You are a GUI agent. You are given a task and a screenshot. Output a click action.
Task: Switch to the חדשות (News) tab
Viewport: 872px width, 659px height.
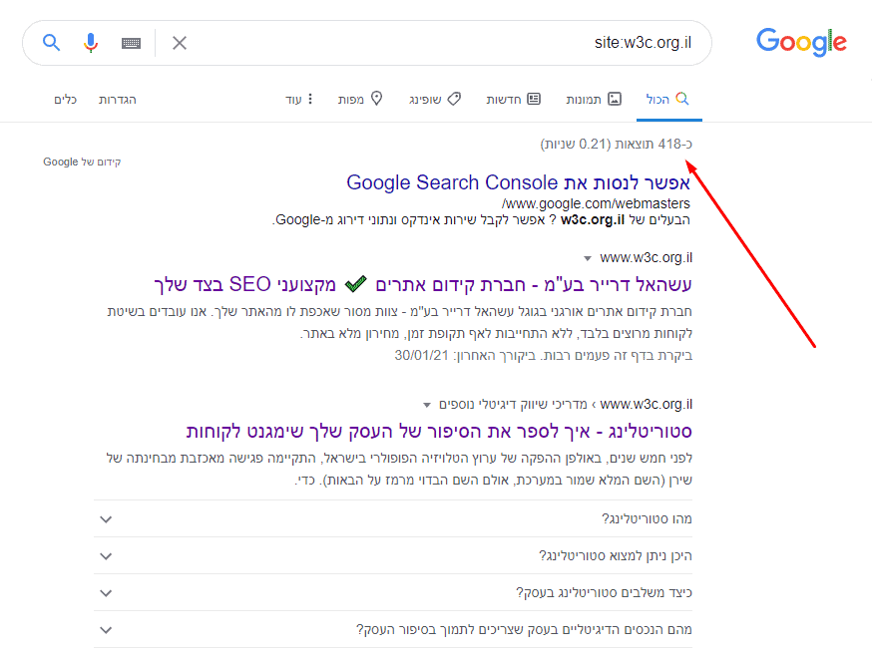tap(513, 99)
